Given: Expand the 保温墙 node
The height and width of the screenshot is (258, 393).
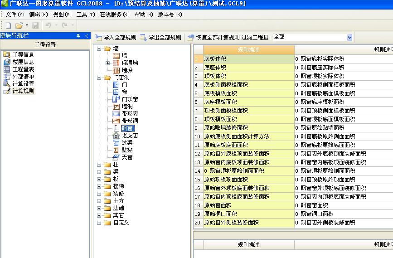Looking at the screenshot, I should point(108,63).
